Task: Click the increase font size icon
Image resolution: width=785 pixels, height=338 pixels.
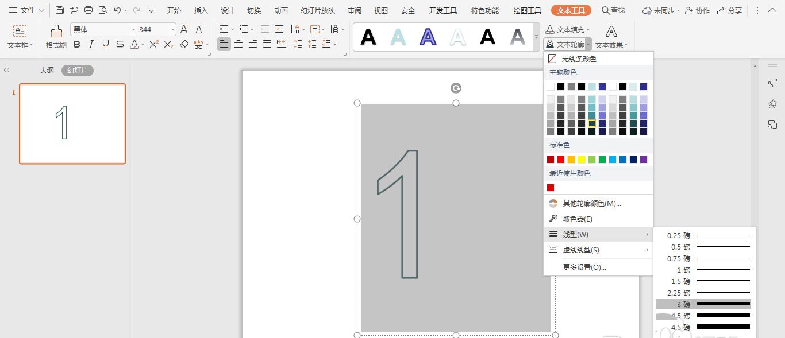Action: (184, 29)
